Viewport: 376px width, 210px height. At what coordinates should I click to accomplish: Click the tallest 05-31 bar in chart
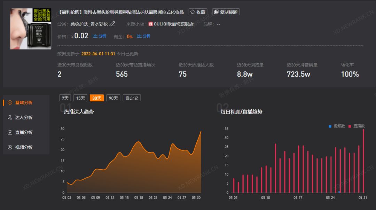363,161
